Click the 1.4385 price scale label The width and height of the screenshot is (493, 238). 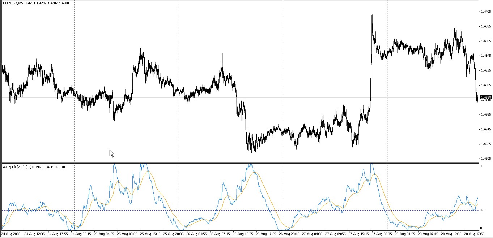click(x=486, y=26)
